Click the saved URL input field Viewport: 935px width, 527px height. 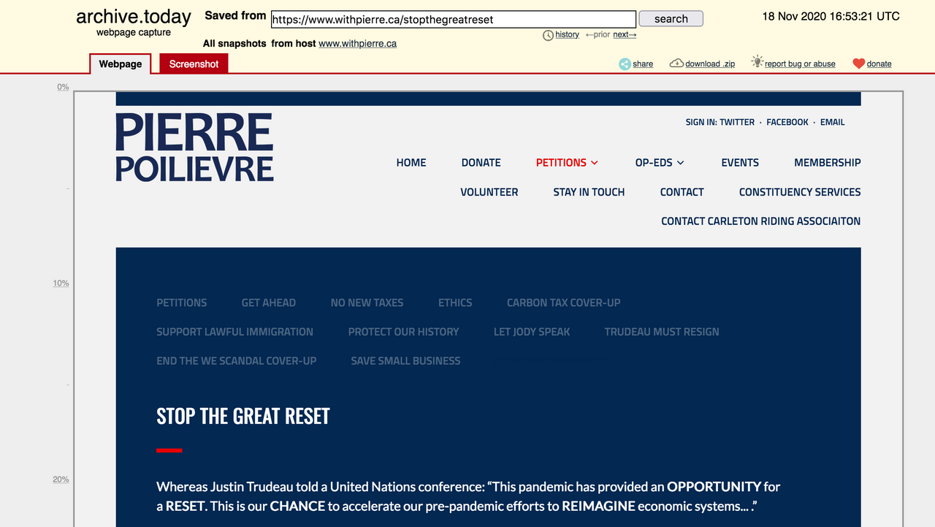pyautogui.click(x=454, y=19)
